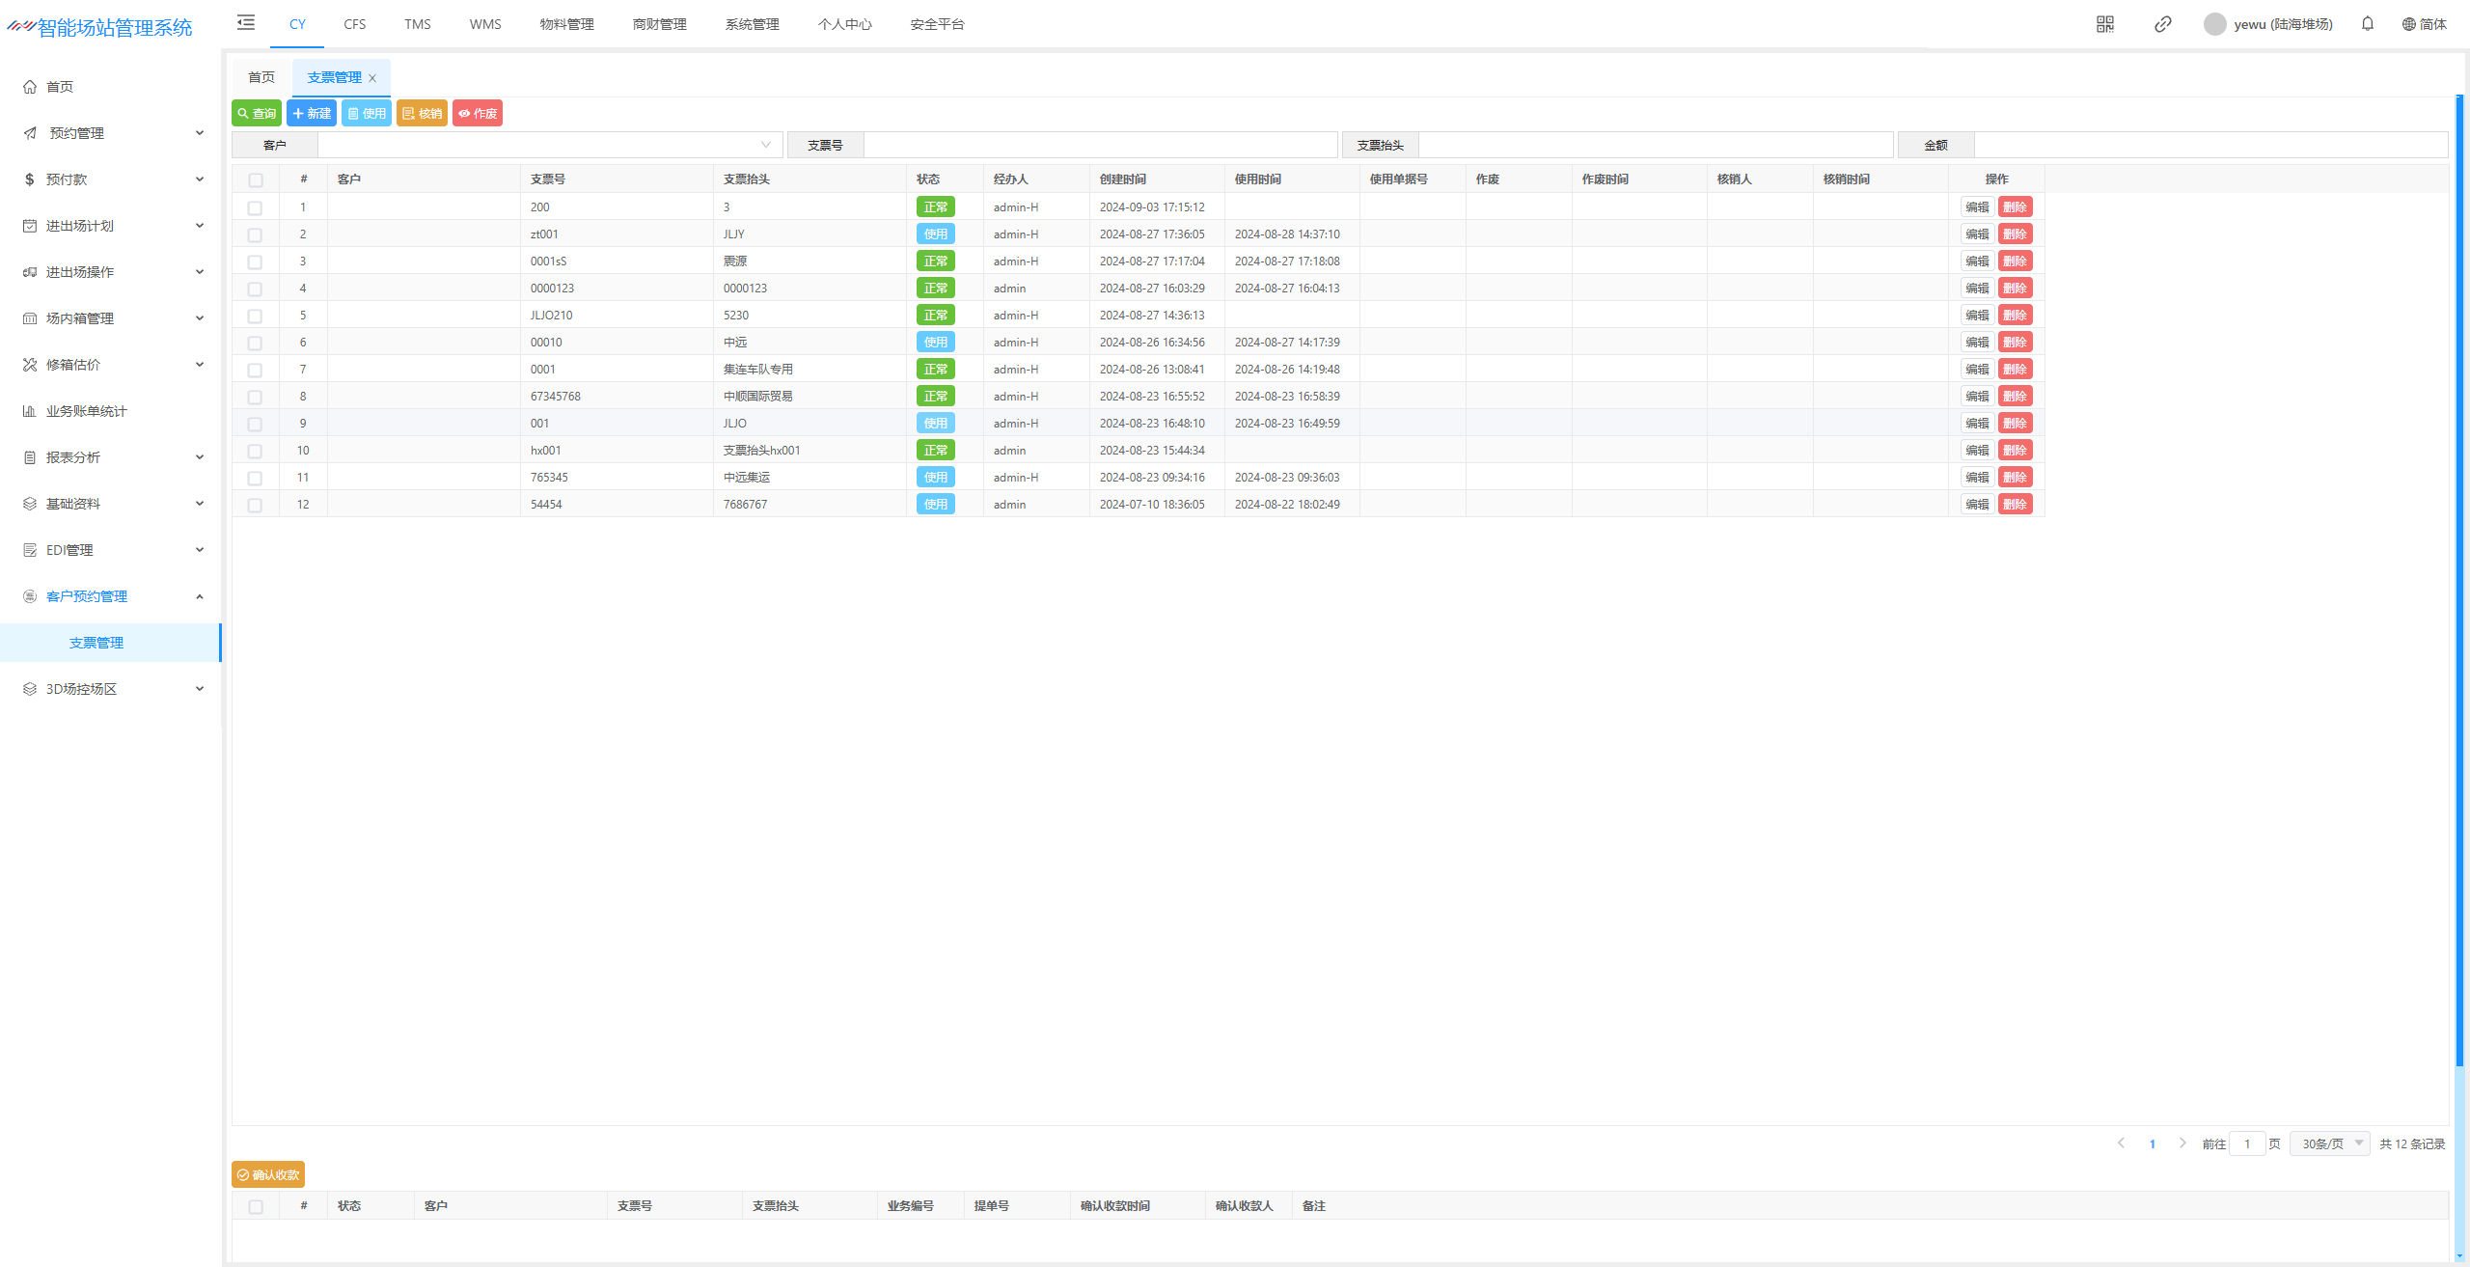
Task: Select checkbox for row 12 (cheque 54454)
Action: [255, 505]
